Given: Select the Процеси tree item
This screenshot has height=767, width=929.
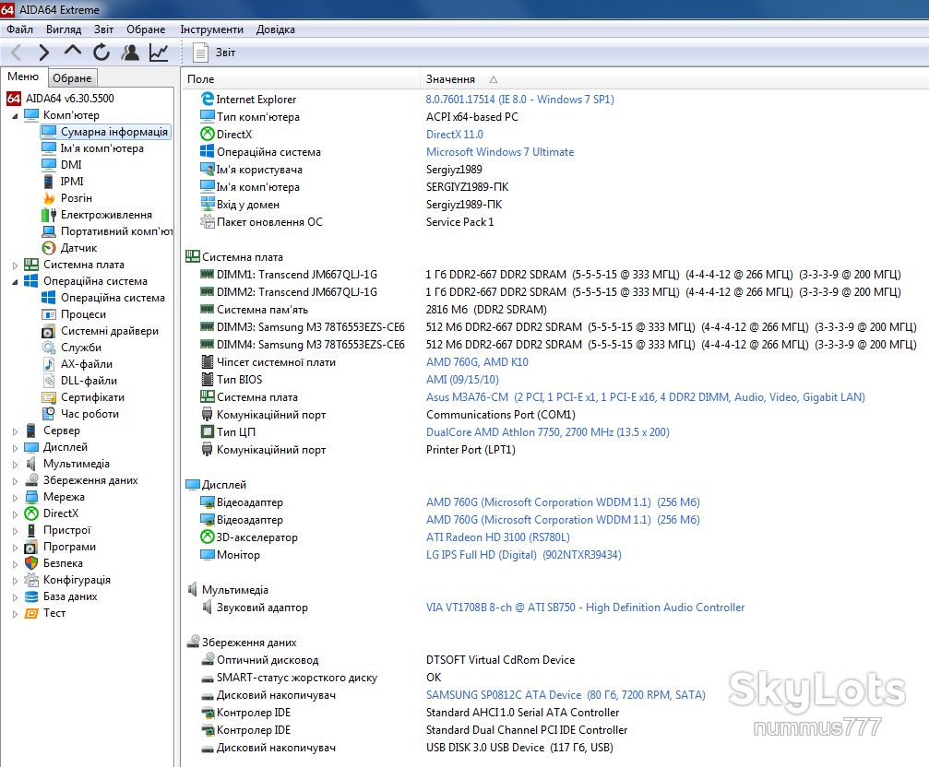Looking at the screenshot, I should tap(84, 315).
